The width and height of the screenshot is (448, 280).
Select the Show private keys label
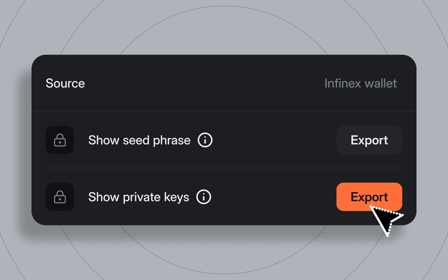pyautogui.click(x=139, y=197)
